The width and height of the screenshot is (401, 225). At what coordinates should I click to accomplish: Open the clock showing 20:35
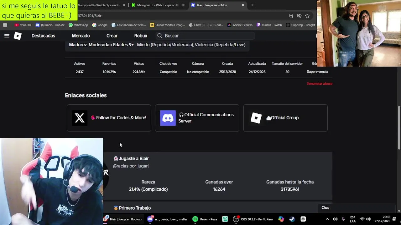point(382,219)
